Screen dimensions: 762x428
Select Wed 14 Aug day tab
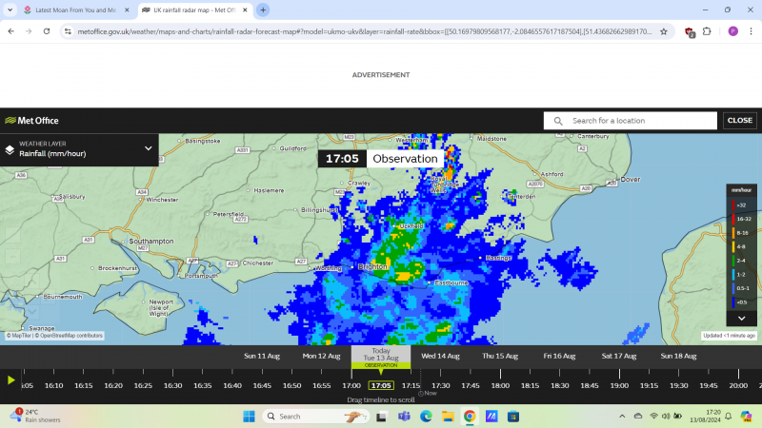coord(440,356)
